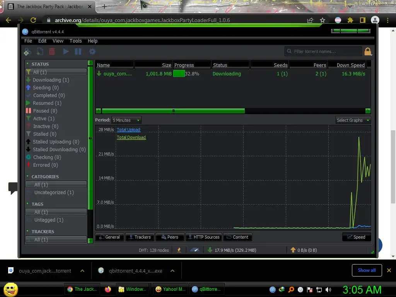
Task: Click the volume speaker tray icon
Action: [x=328, y=290]
